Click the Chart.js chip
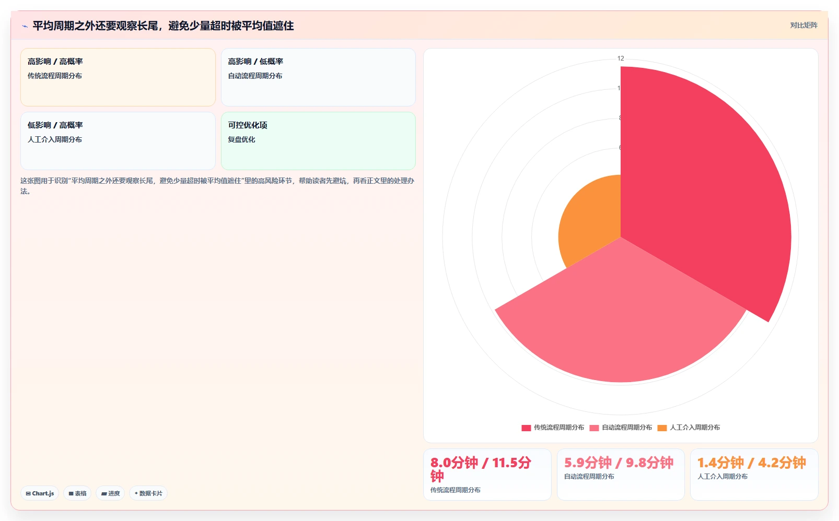 [40, 493]
